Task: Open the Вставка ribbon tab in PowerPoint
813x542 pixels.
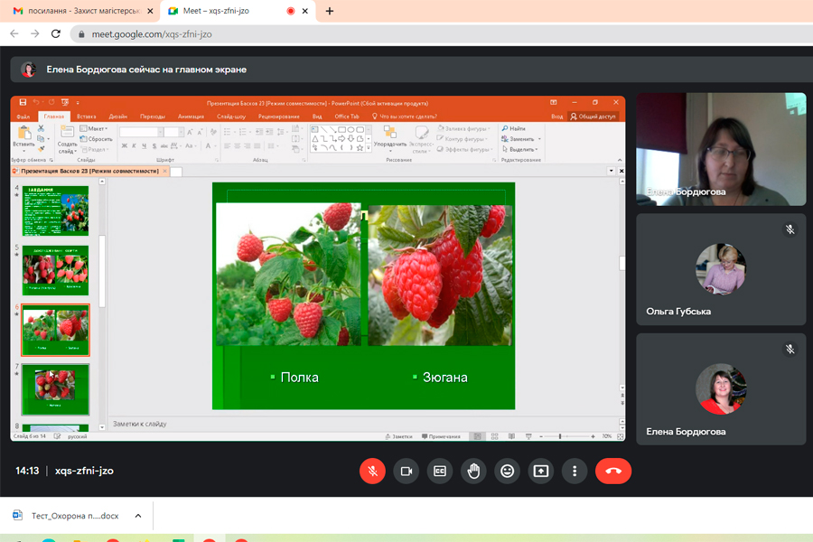Action: click(87, 117)
